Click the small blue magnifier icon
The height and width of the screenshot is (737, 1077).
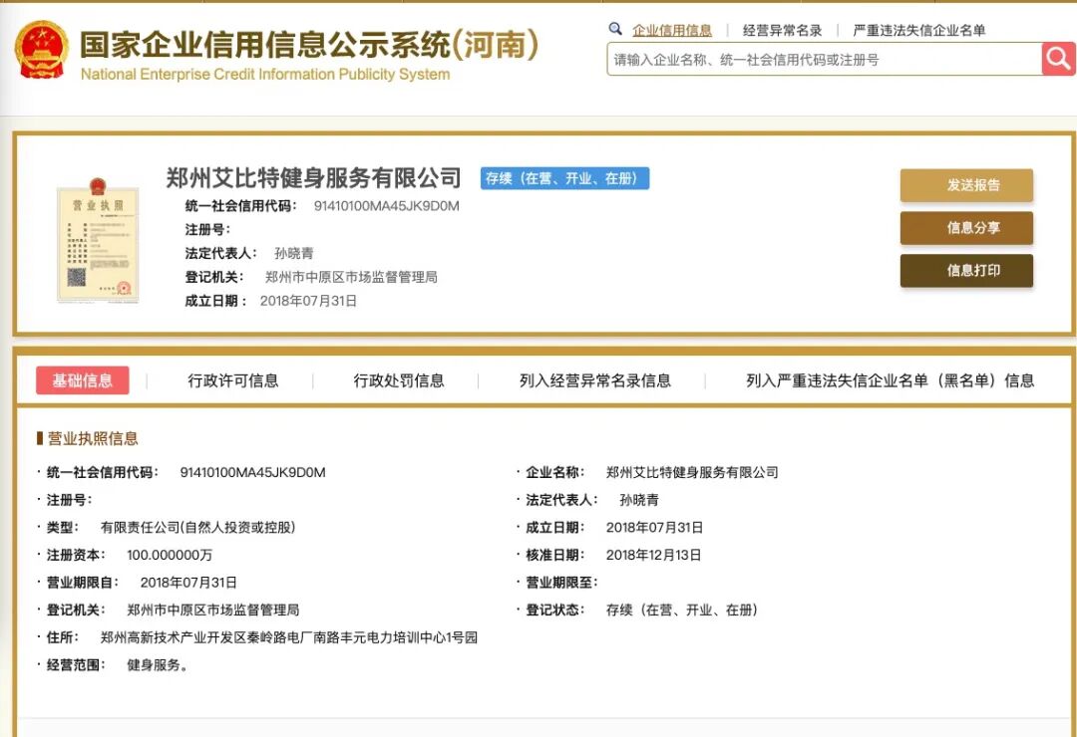[615, 29]
